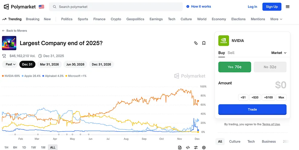Click the embed code icon below chart
299x150 pixels.
coord(188,147)
